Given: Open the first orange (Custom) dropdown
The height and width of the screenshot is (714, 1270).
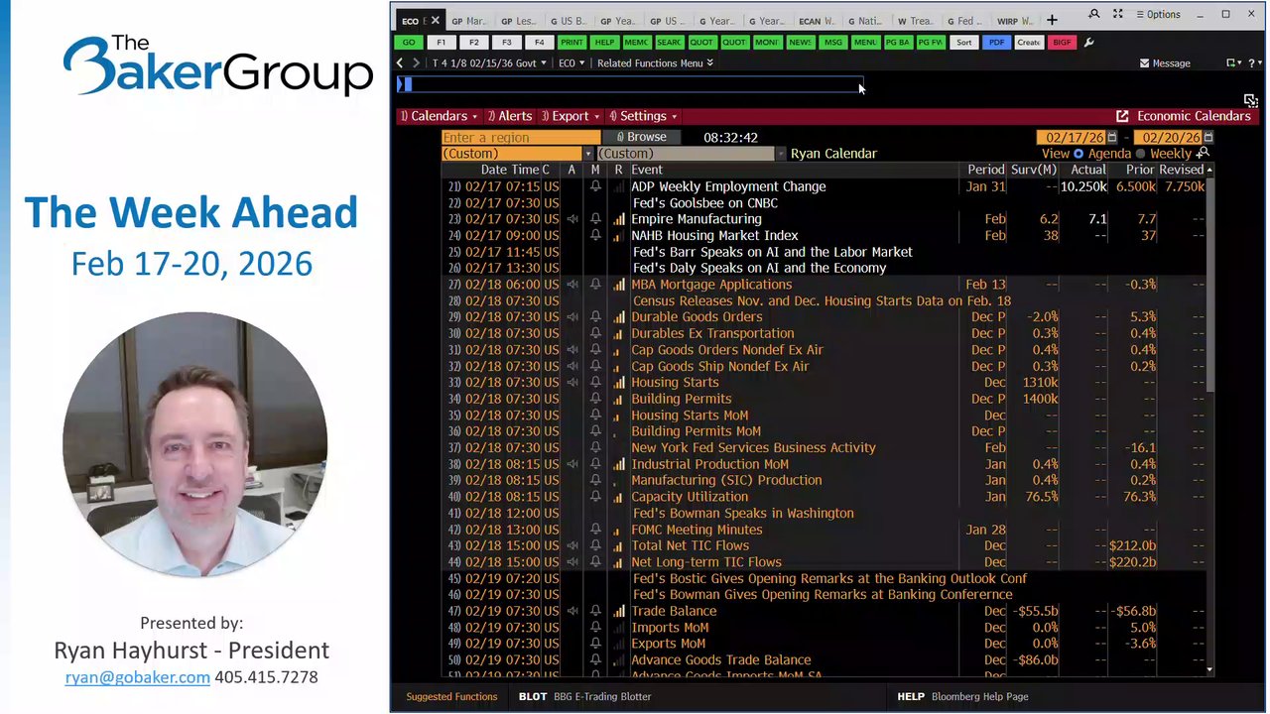Looking at the screenshot, I should point(517,154).
